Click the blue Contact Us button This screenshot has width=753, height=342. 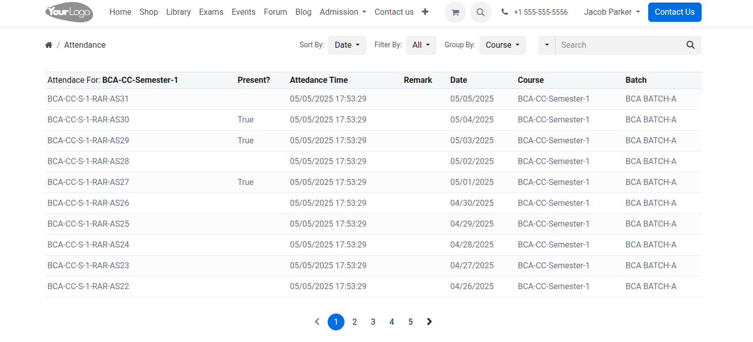pyautogui.click(x=674, y=12)
